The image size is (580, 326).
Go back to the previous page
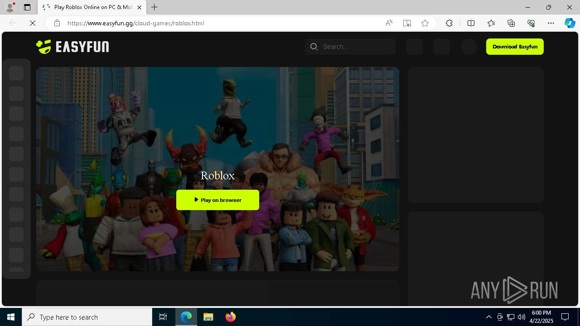(x=13, y=23)
